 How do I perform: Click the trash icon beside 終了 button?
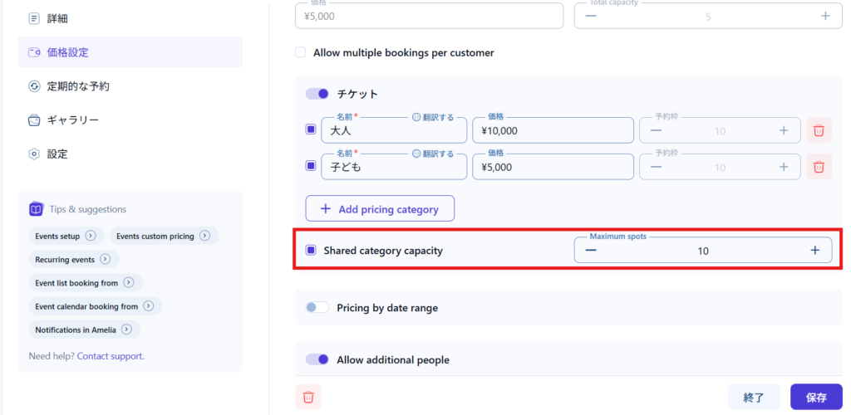308,397
